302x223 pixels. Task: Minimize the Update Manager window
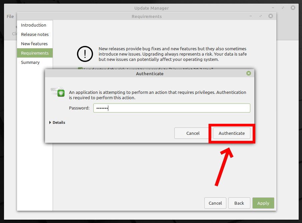point(273,8)
